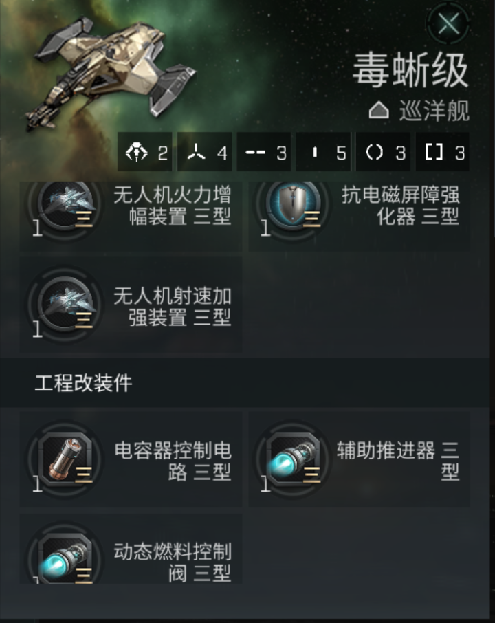This screenshot has width=495, height=623.
Task: Select the 抗电磁屏障强化器 shield icon
Action: (x=293, y=205)
